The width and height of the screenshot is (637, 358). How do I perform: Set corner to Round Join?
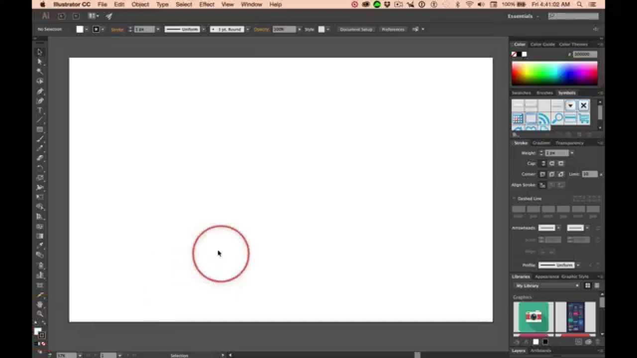click(552, 174)
